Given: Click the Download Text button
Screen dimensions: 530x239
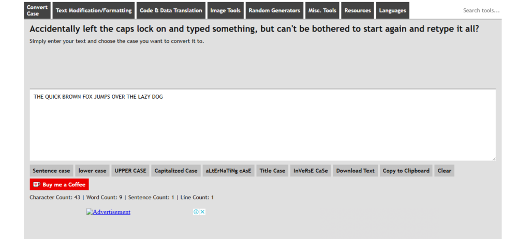Looking at the screenshot, I should (355, 171).
